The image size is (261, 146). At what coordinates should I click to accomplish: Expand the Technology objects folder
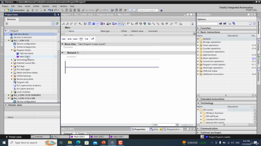[12, 60]
